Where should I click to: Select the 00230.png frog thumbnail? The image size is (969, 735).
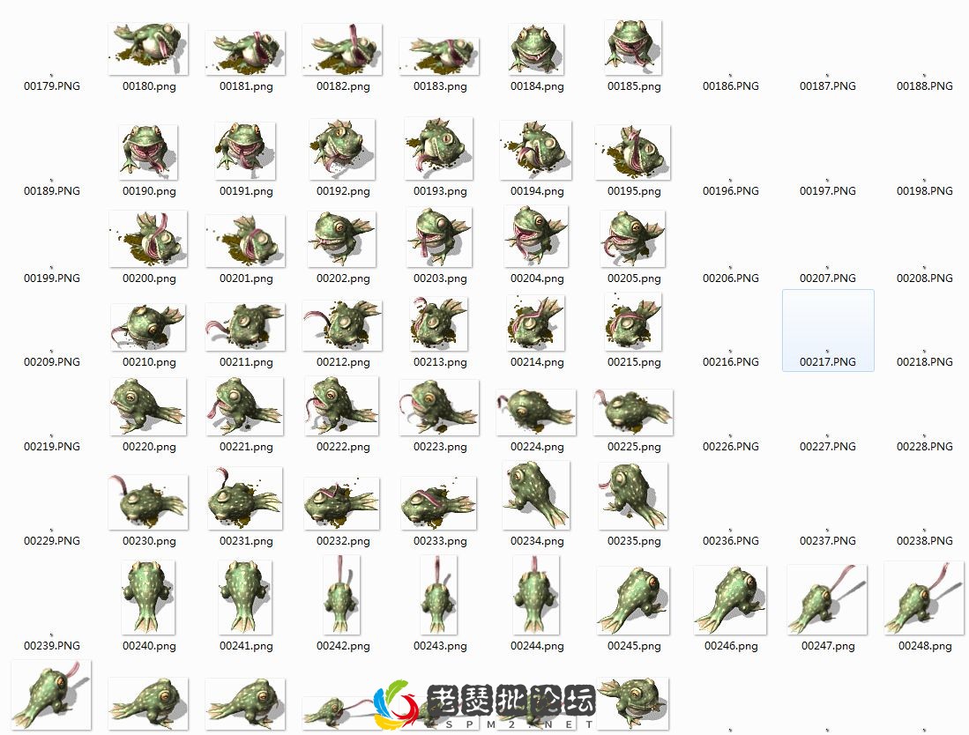coord(148,502)
